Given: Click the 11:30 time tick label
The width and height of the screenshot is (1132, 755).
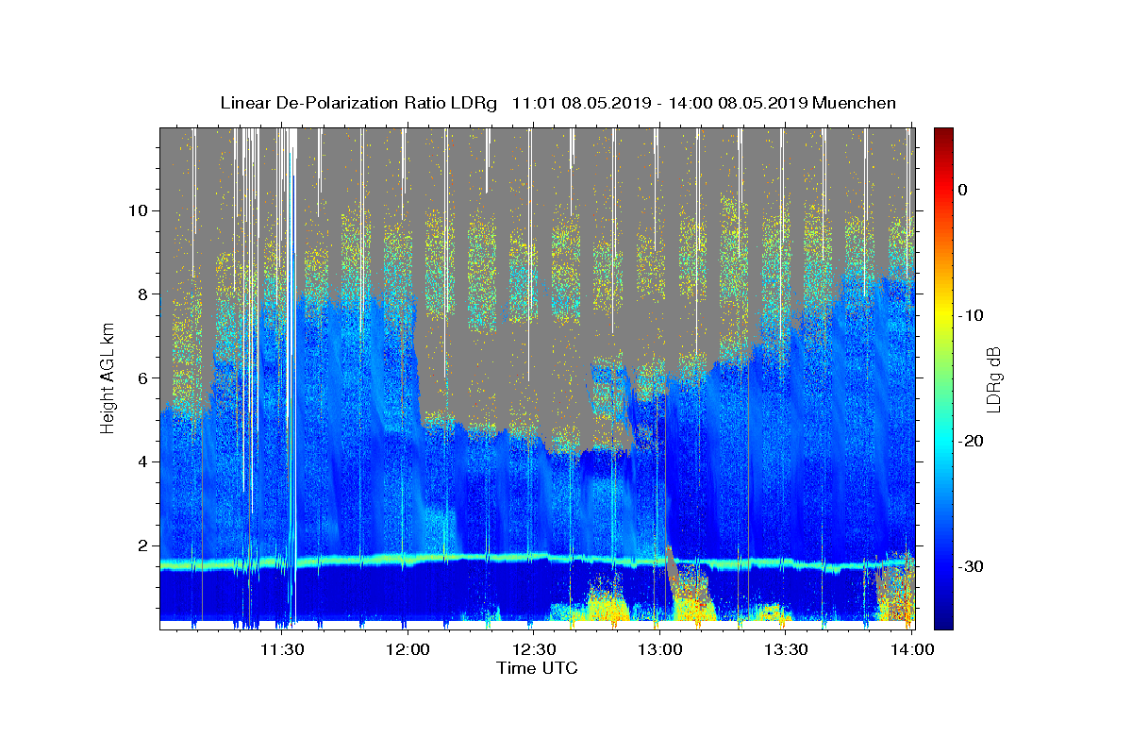Looking at the screenshot, I should (x=281, y=649).
